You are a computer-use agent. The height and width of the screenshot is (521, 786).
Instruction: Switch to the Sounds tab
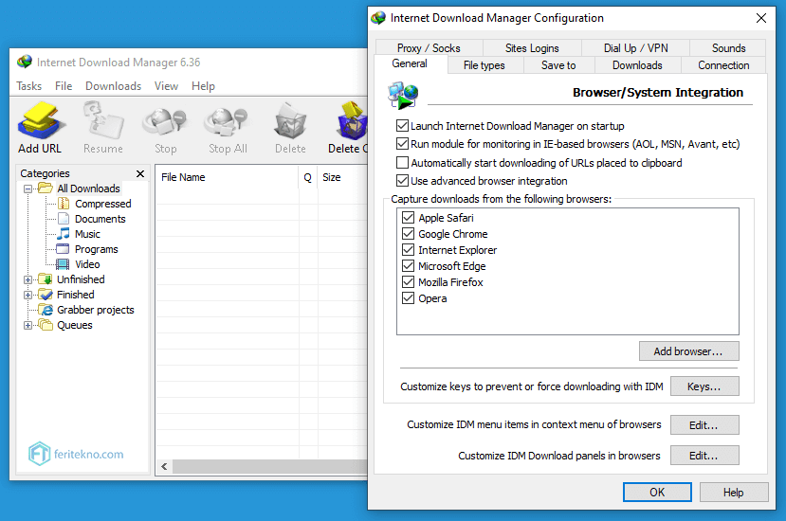[x=728, y=48]
